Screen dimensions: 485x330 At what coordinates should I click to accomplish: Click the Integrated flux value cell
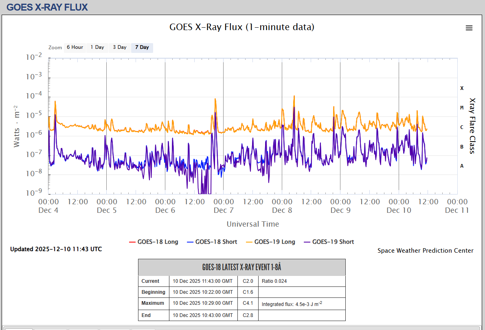coord(292,304)
